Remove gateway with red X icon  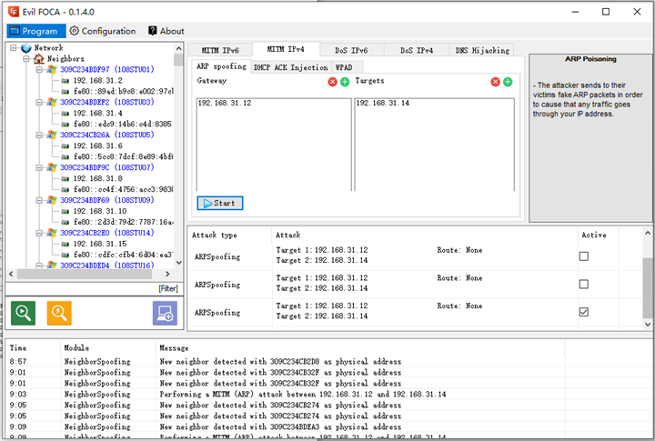(333, 82)
